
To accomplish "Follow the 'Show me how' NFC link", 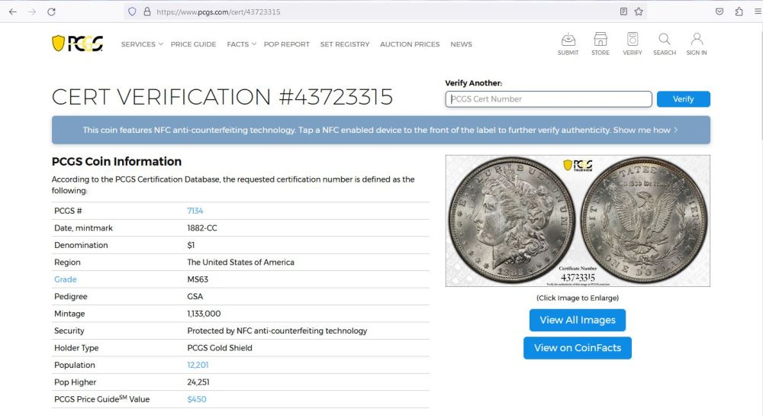I will click(645, 130).
